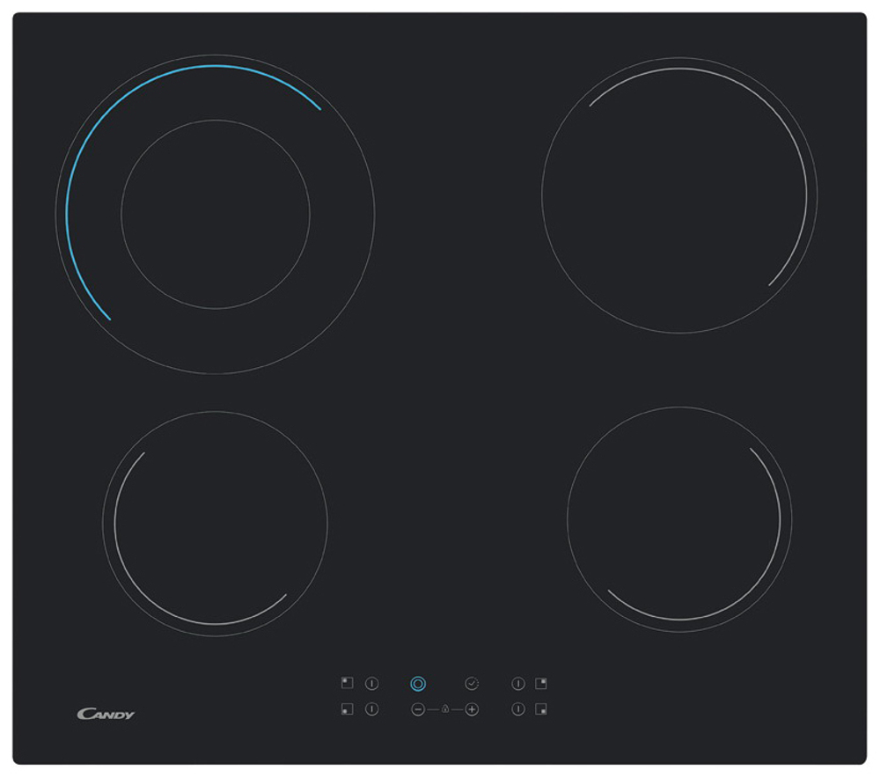Image resolution: width=880 pixels, height=778 pixels.
Task: Tap the rear-left zone indicator square
Action: pyautogui.click(x=348, y=683)
